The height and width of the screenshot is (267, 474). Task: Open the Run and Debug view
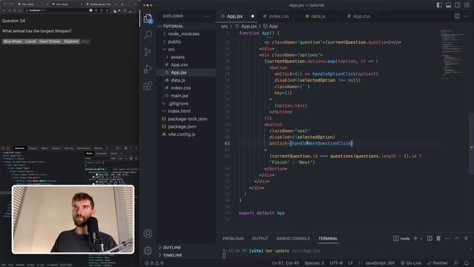(x=148, y=69)
